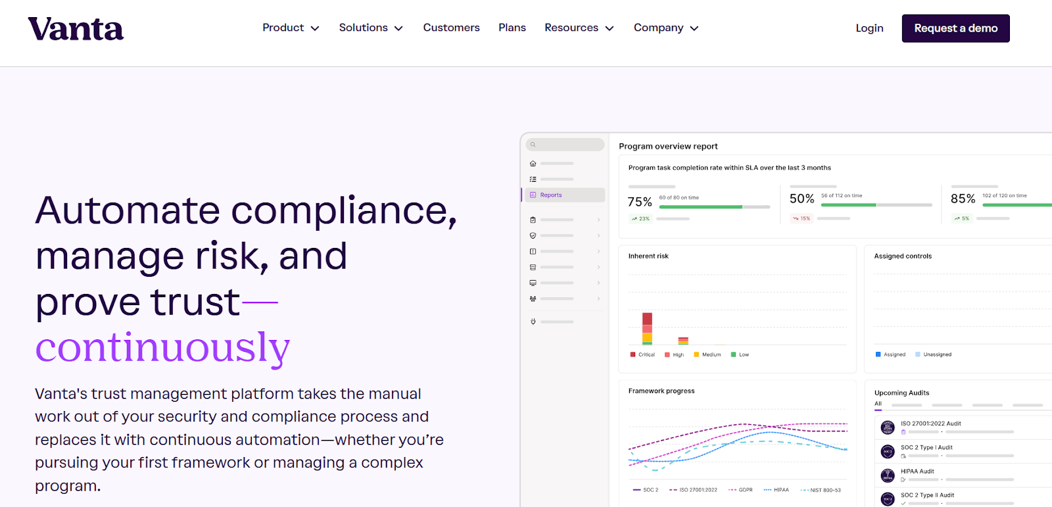Click the storefront icon in dashboard sidebar
Image resolution: width=1052 pixels, height=507 pixels.
pyautogui.click(x=533, y=267)
